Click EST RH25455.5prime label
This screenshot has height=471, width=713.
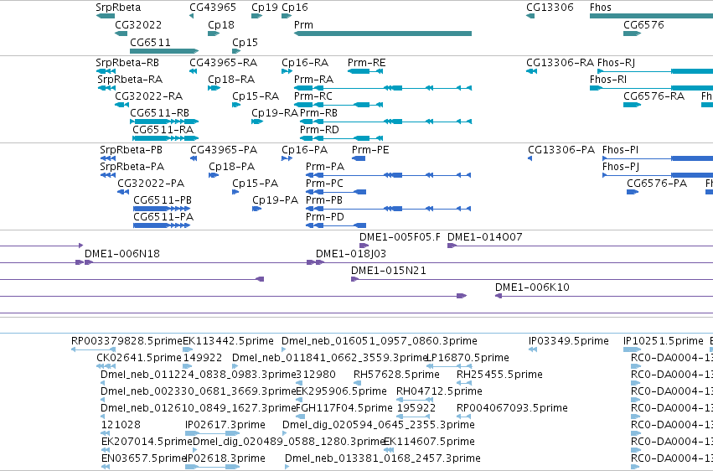pyautogui.click(x=499, y=375)
